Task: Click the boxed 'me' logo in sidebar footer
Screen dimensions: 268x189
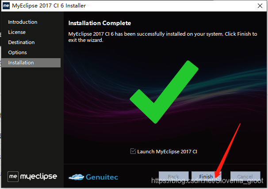Action: [x=13, y=177]
